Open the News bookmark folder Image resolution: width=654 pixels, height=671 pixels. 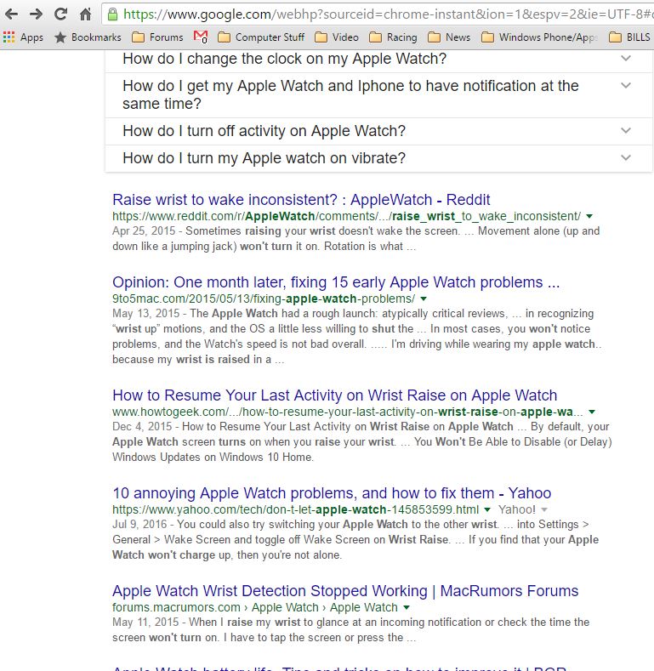[449, 37]
